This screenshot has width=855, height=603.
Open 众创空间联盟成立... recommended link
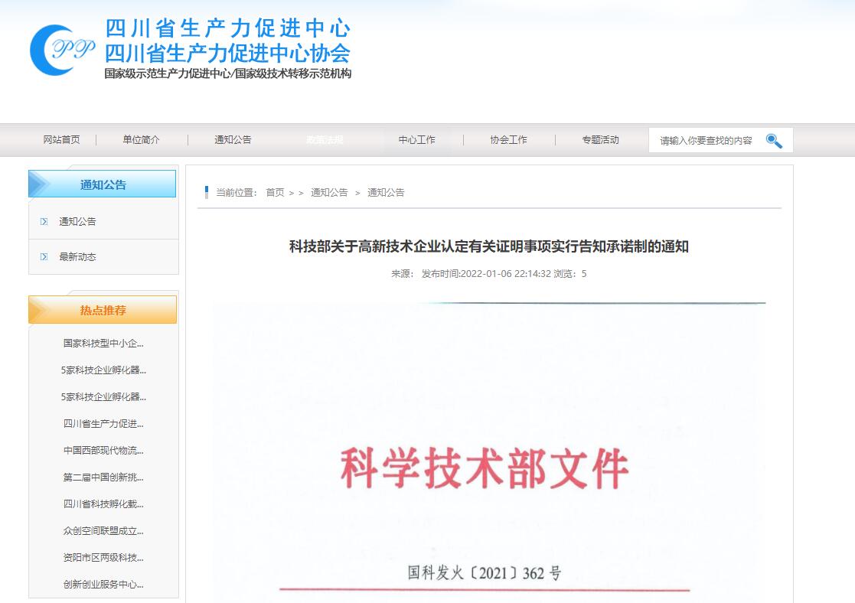[103, 531]
